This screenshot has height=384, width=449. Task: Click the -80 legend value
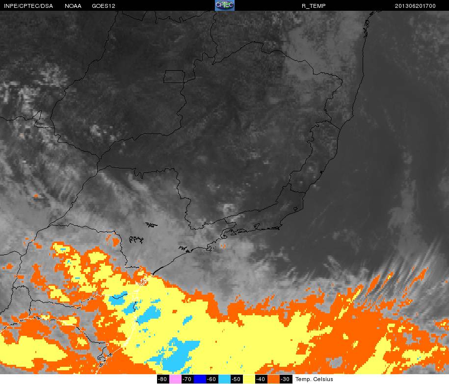click(162, 379)
